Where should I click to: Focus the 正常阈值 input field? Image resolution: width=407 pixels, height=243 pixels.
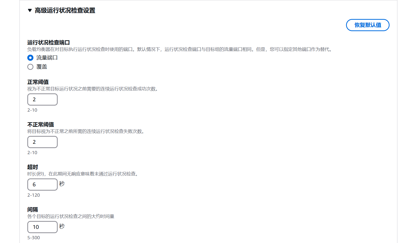42,99
